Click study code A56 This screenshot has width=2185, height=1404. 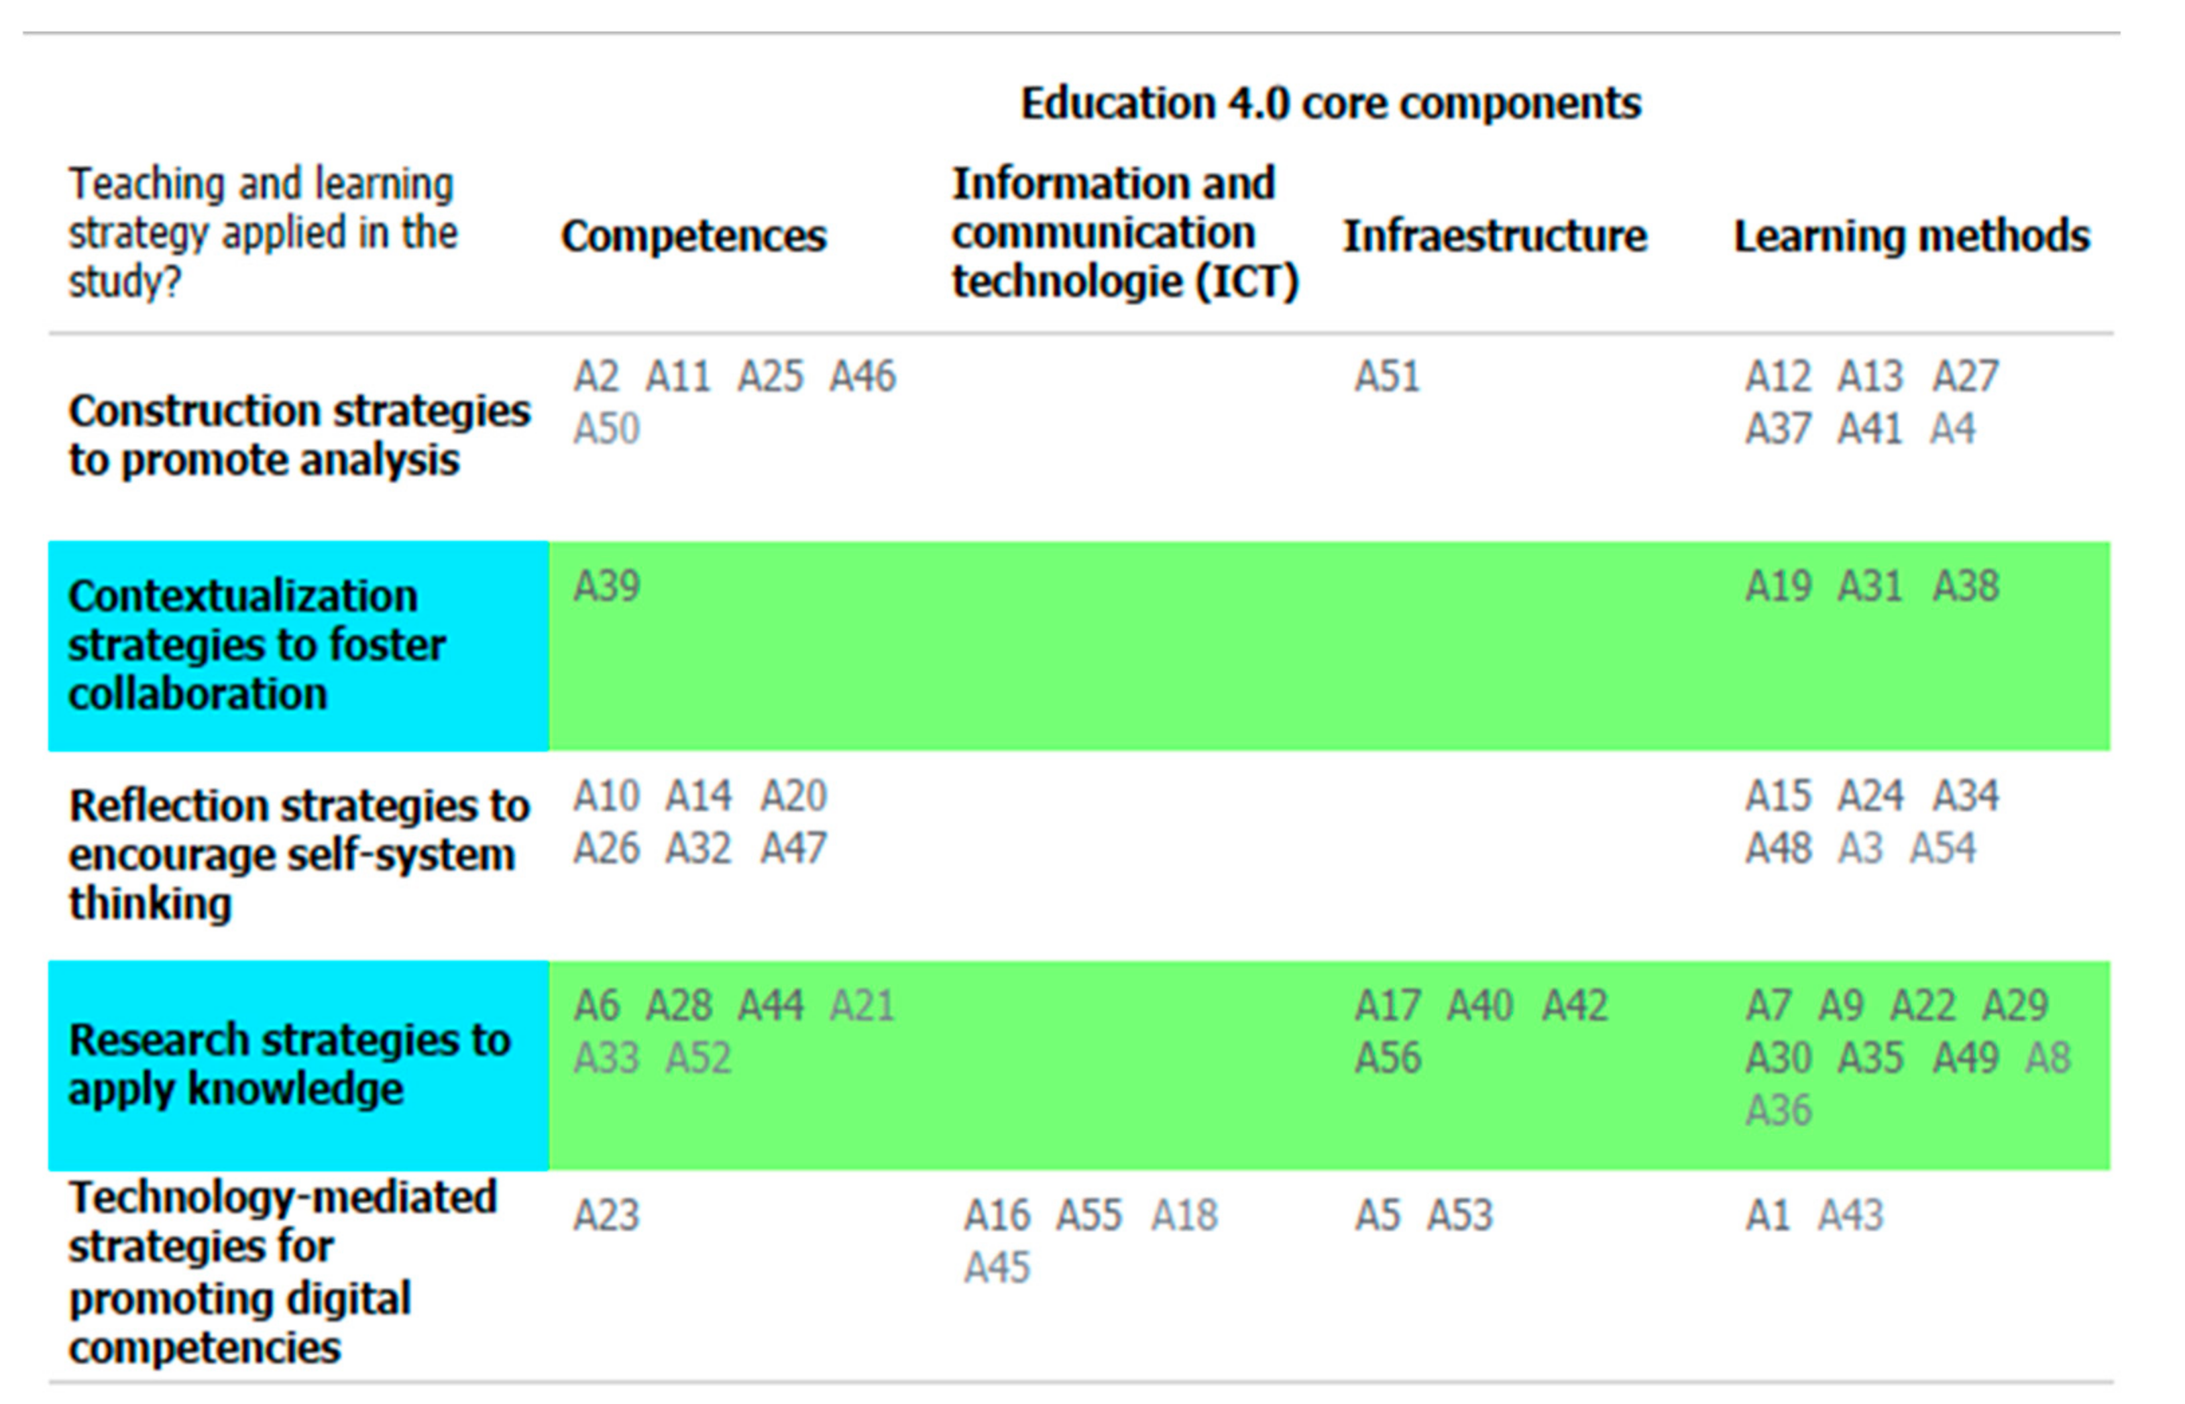(1388, 1059)
